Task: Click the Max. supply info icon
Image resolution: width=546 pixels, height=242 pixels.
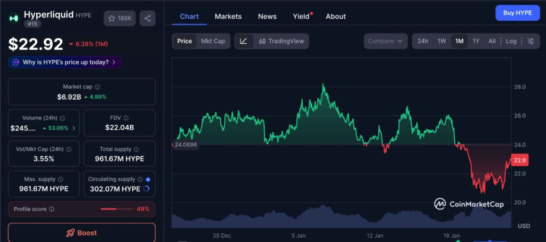Action: coord(61,179)
